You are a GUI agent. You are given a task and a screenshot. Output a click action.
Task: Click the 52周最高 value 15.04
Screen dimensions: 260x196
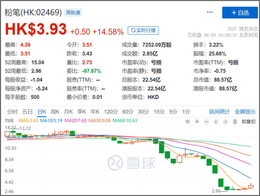(38, 63)
